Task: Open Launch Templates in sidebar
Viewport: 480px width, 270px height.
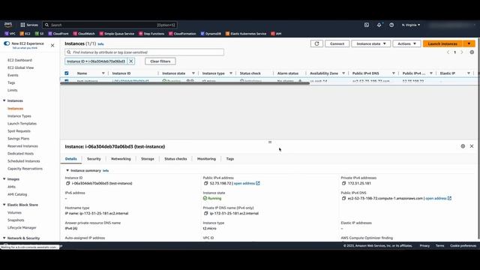Action: (22, 124)
